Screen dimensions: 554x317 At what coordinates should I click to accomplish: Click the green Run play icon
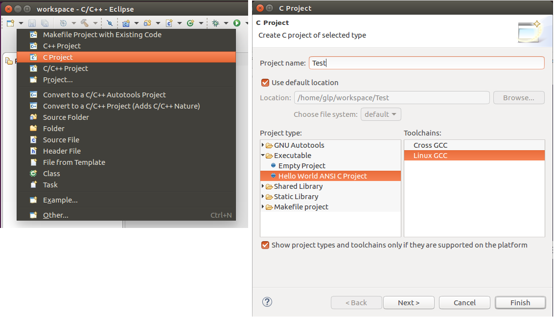[237, 23]
